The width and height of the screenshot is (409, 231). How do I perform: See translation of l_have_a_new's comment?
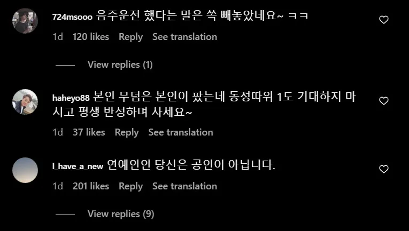(x=184, y=186)
